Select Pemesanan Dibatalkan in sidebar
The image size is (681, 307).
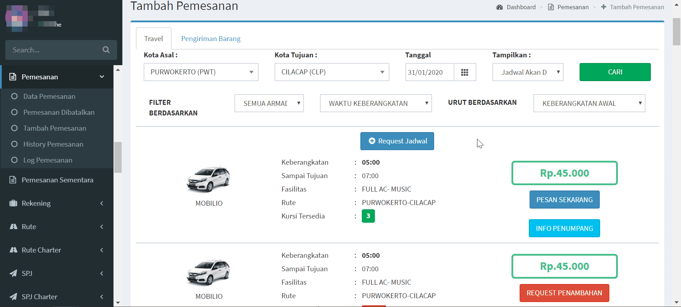coord(59,112)
